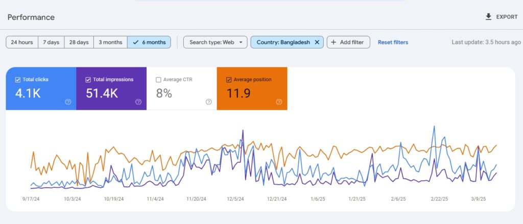Click the plus icon in Add filter

333,42
